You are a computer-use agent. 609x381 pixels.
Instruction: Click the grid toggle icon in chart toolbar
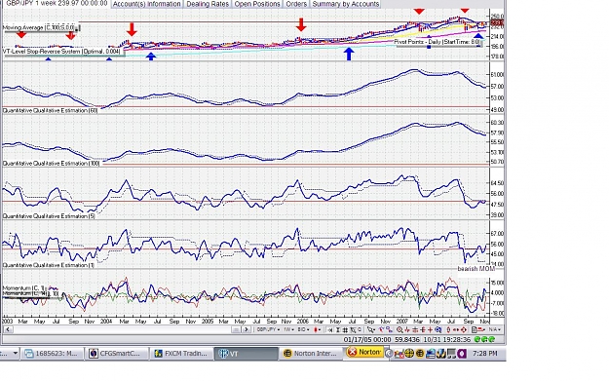345,329
